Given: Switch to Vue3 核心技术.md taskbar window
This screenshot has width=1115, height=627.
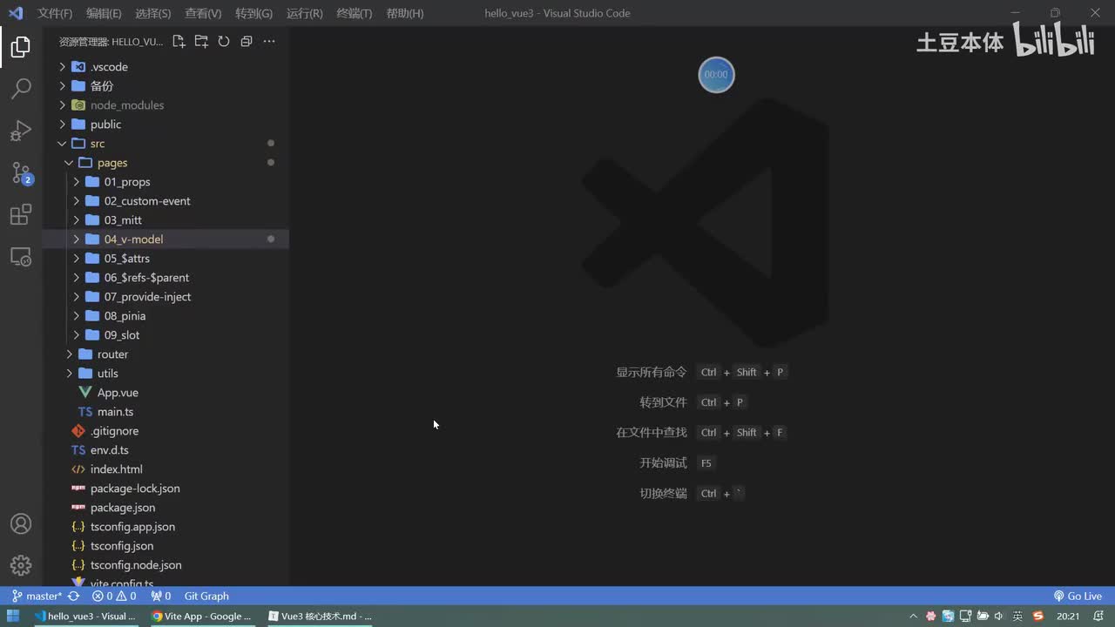Looking at the screenshot, I should [x=320, y=617].
